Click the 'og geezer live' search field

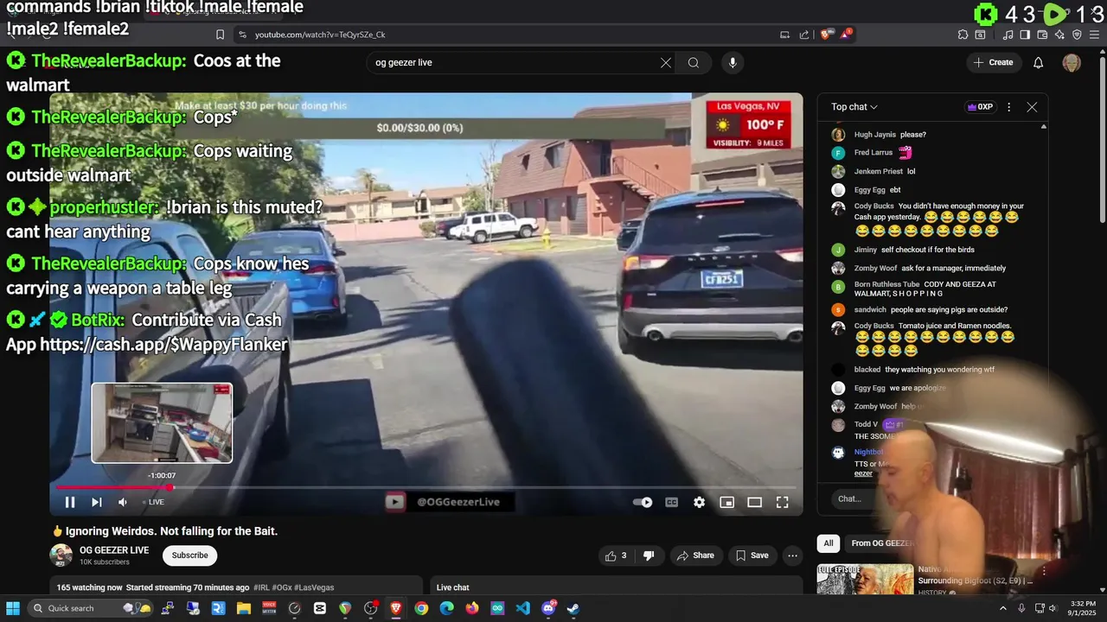[515, 62]
